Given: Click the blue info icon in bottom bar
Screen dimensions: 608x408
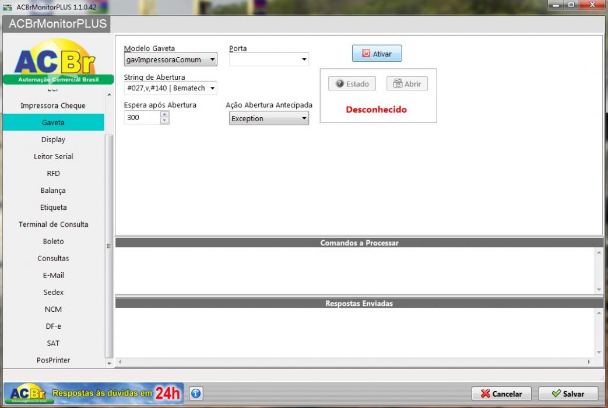Looking at the screenshot, I should click(x=196, y=393).
